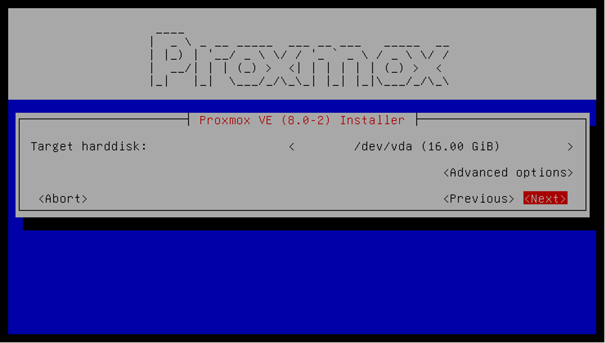Click the black drop shadow under the dialog
Viewport: 605px width, 343px height.
pos(309,224)
